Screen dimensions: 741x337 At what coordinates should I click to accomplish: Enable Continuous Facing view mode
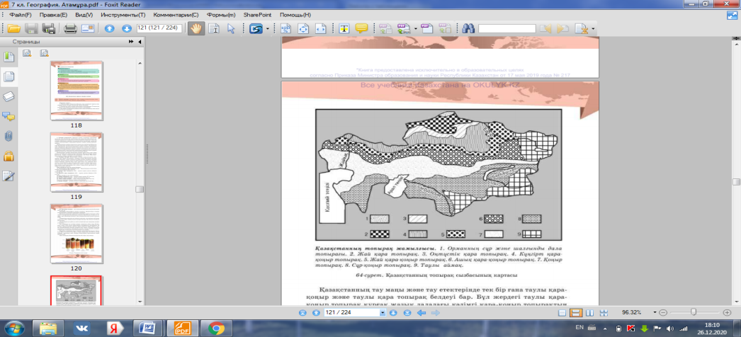604,312
